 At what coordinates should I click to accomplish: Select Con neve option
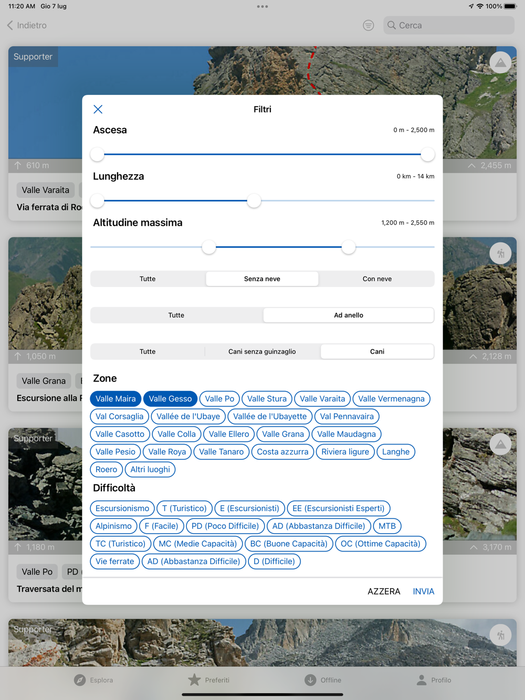pyautogui.click(x=377, y=279)
